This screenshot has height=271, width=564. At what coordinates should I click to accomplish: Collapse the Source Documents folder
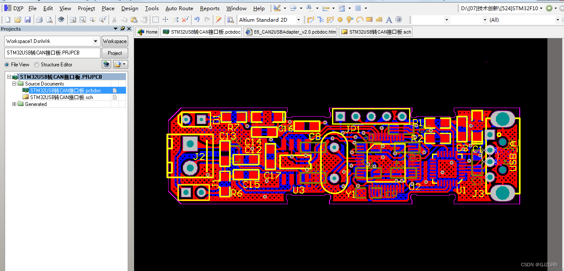click(14, 83)
